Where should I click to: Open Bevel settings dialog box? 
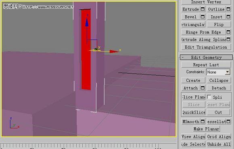203,17
